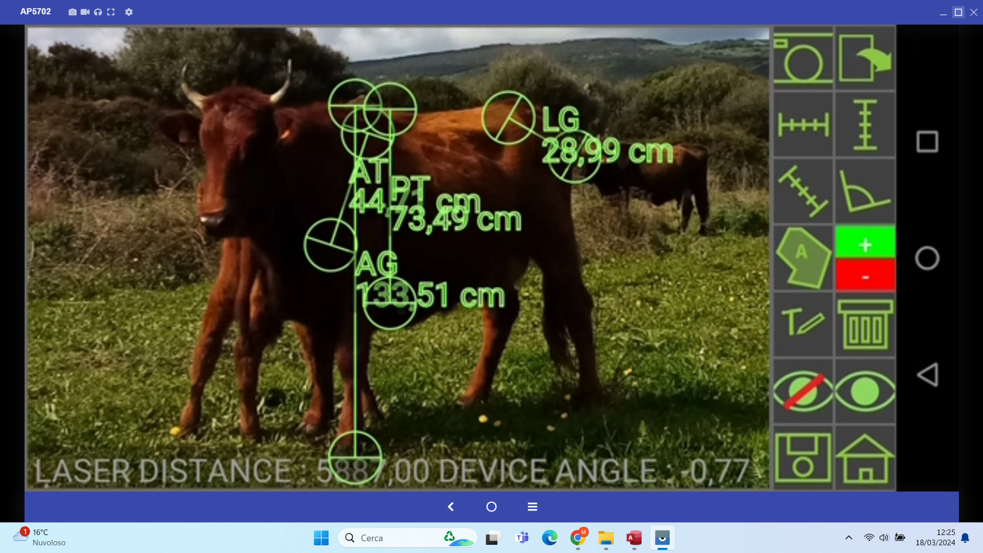
Task: Tap the back chevron in bottom bar
Action: coord(451,506)
